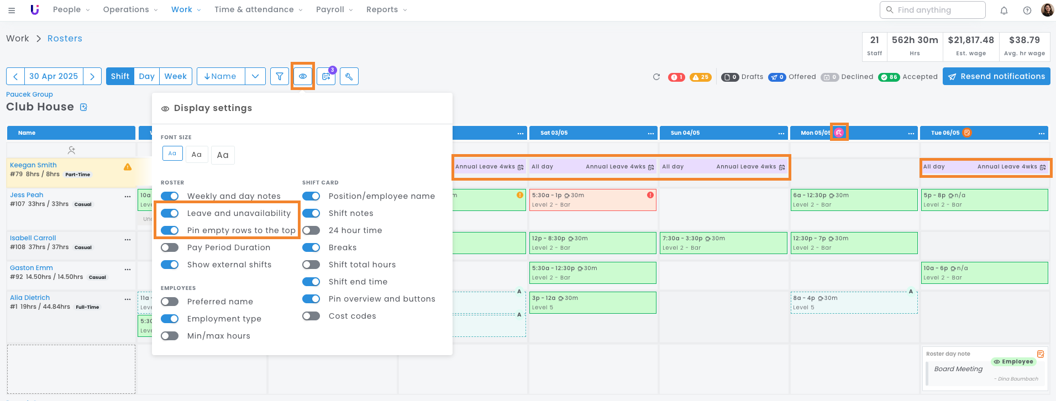This screenshot has height=401, width=1056.
Task: Click the help question mark icon
Action: 1027,10
